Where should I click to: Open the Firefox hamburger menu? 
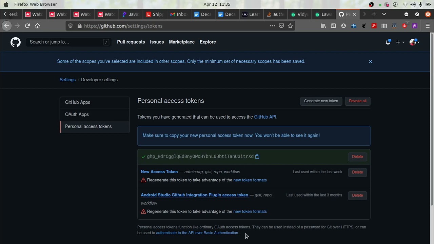click(428, 26)
